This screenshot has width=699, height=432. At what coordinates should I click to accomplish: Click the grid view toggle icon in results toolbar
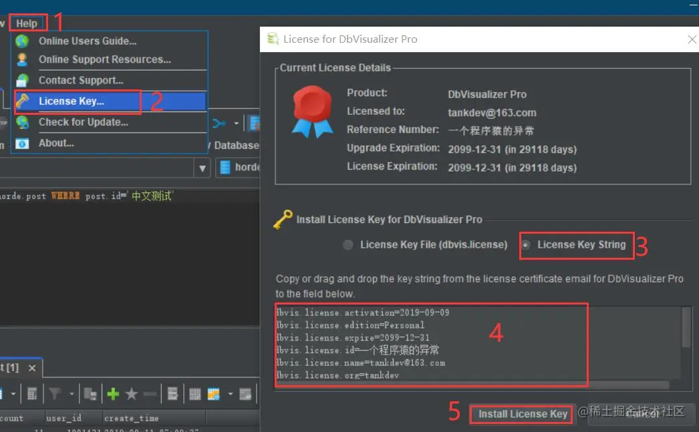point(194,394)
